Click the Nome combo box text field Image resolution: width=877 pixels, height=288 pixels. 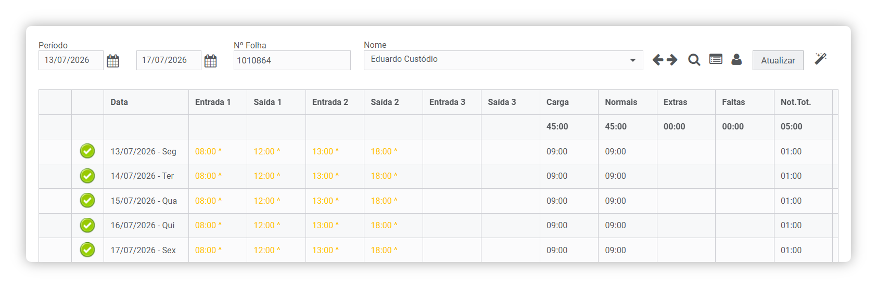click(x=503, y=60)
